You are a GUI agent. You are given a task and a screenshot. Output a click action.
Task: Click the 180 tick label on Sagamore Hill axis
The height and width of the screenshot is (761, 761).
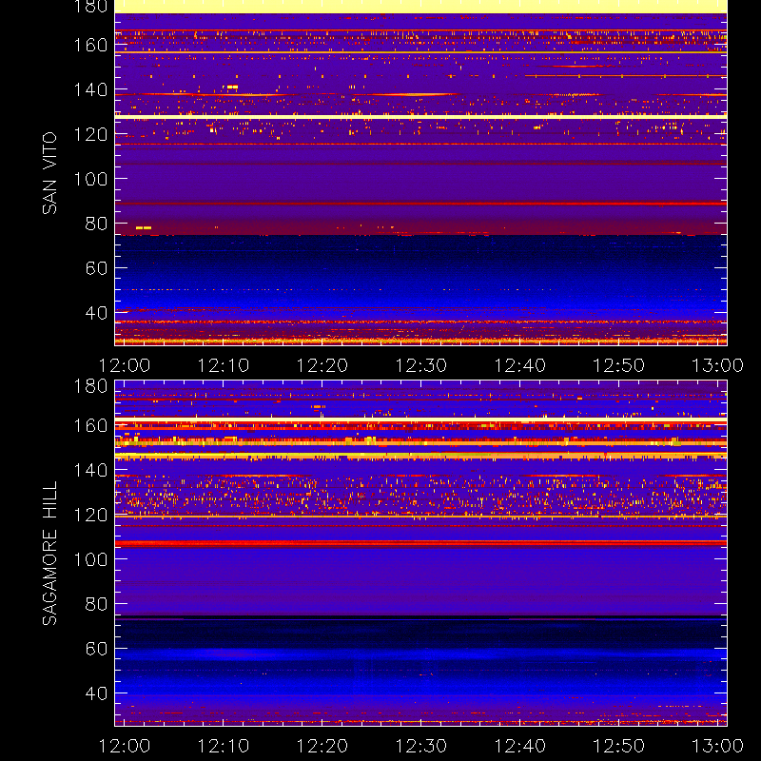[90, 386]
